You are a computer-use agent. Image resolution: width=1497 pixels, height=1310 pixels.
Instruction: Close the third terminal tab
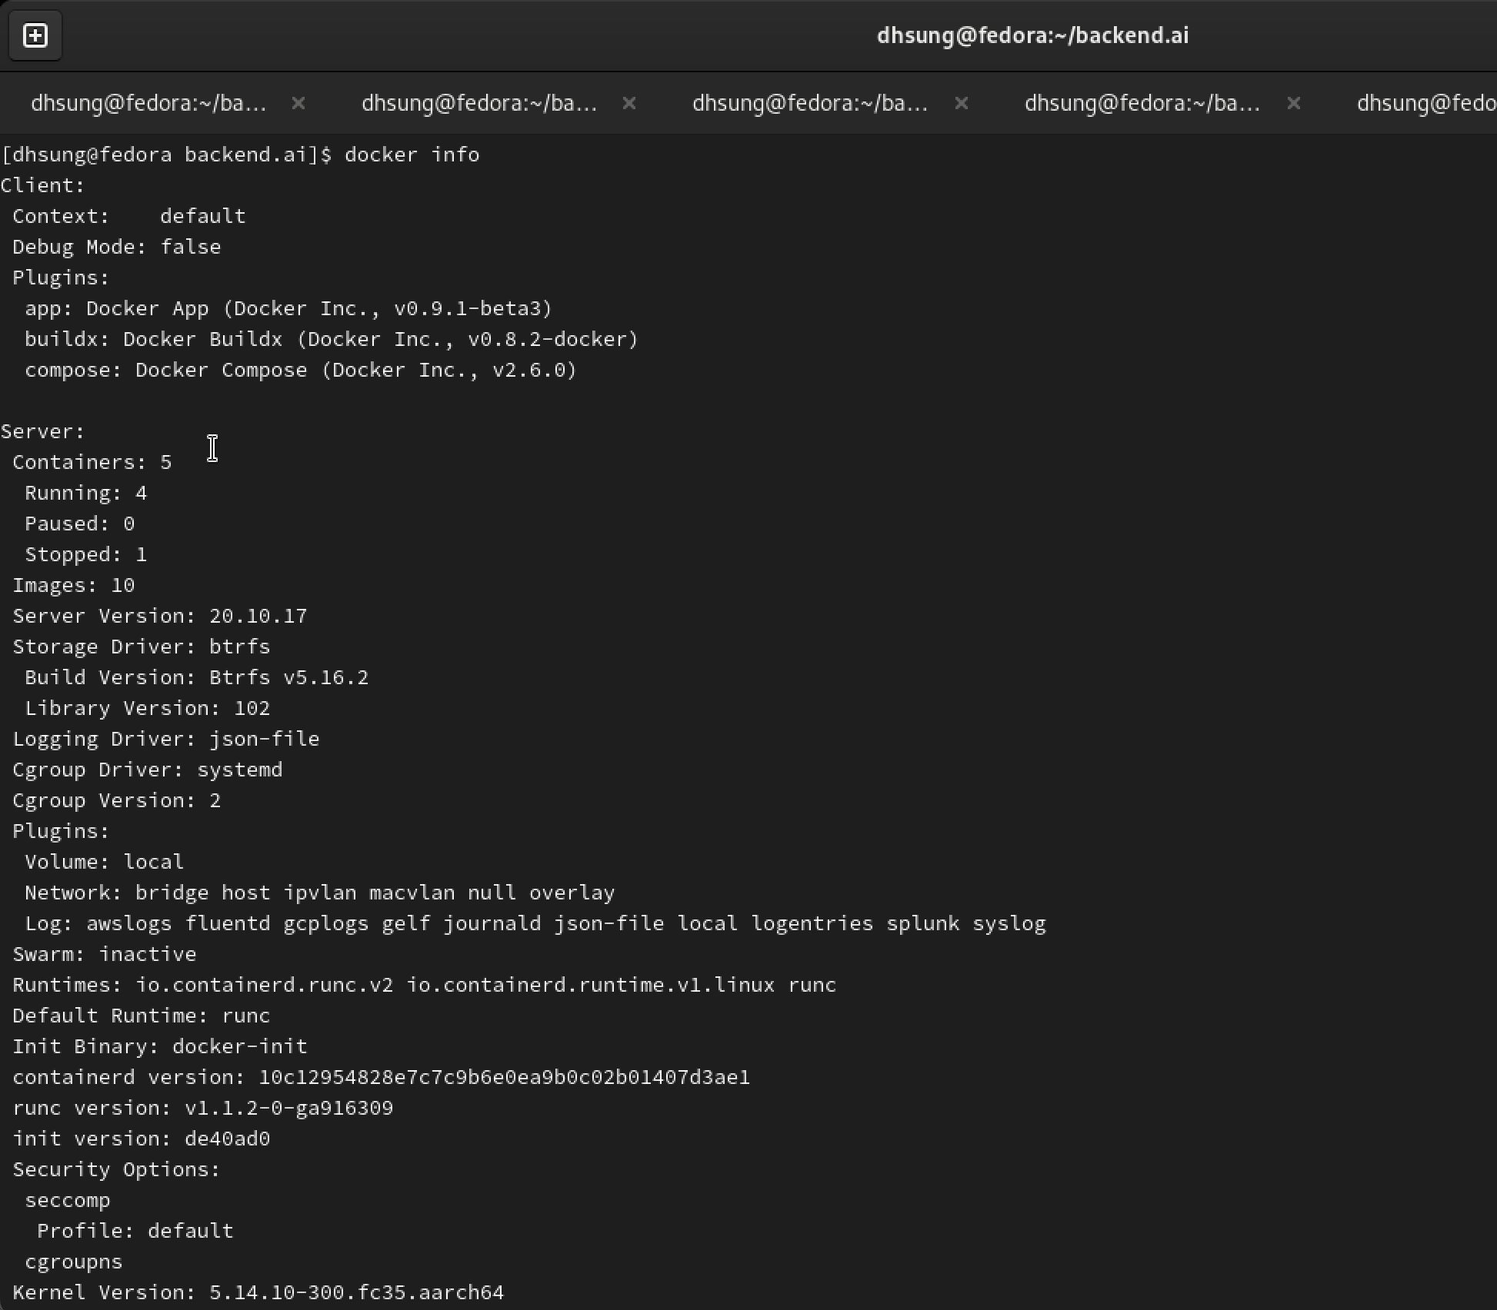click(x=962, y=103)
